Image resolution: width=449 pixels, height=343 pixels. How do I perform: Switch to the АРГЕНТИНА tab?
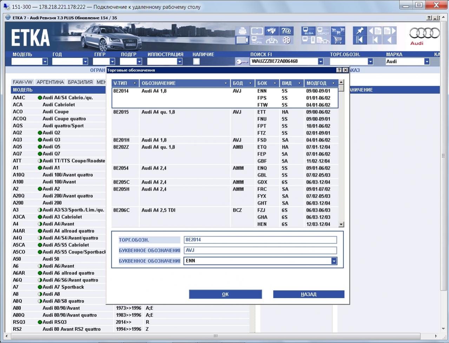point(50,82)
